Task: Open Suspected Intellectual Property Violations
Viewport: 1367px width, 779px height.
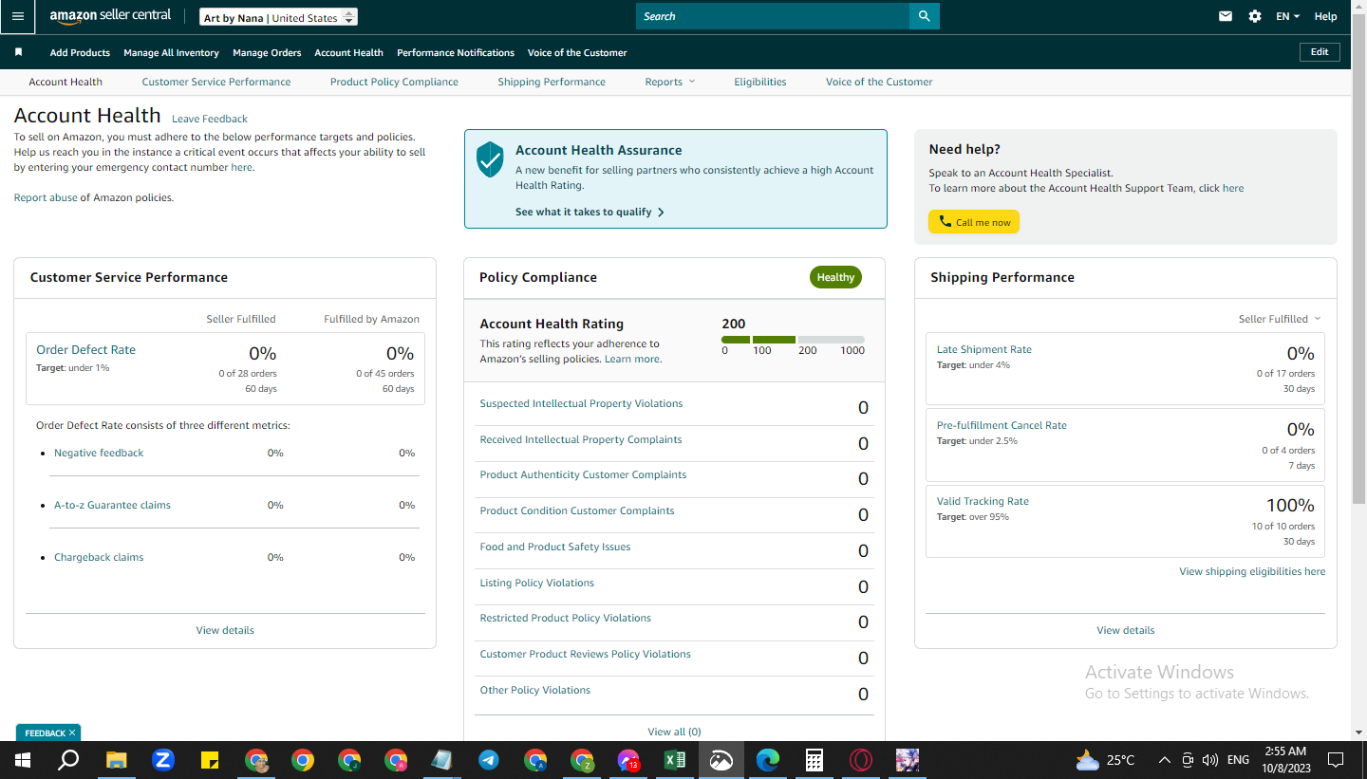Action: pyautogui.click(x=581, y=403)
